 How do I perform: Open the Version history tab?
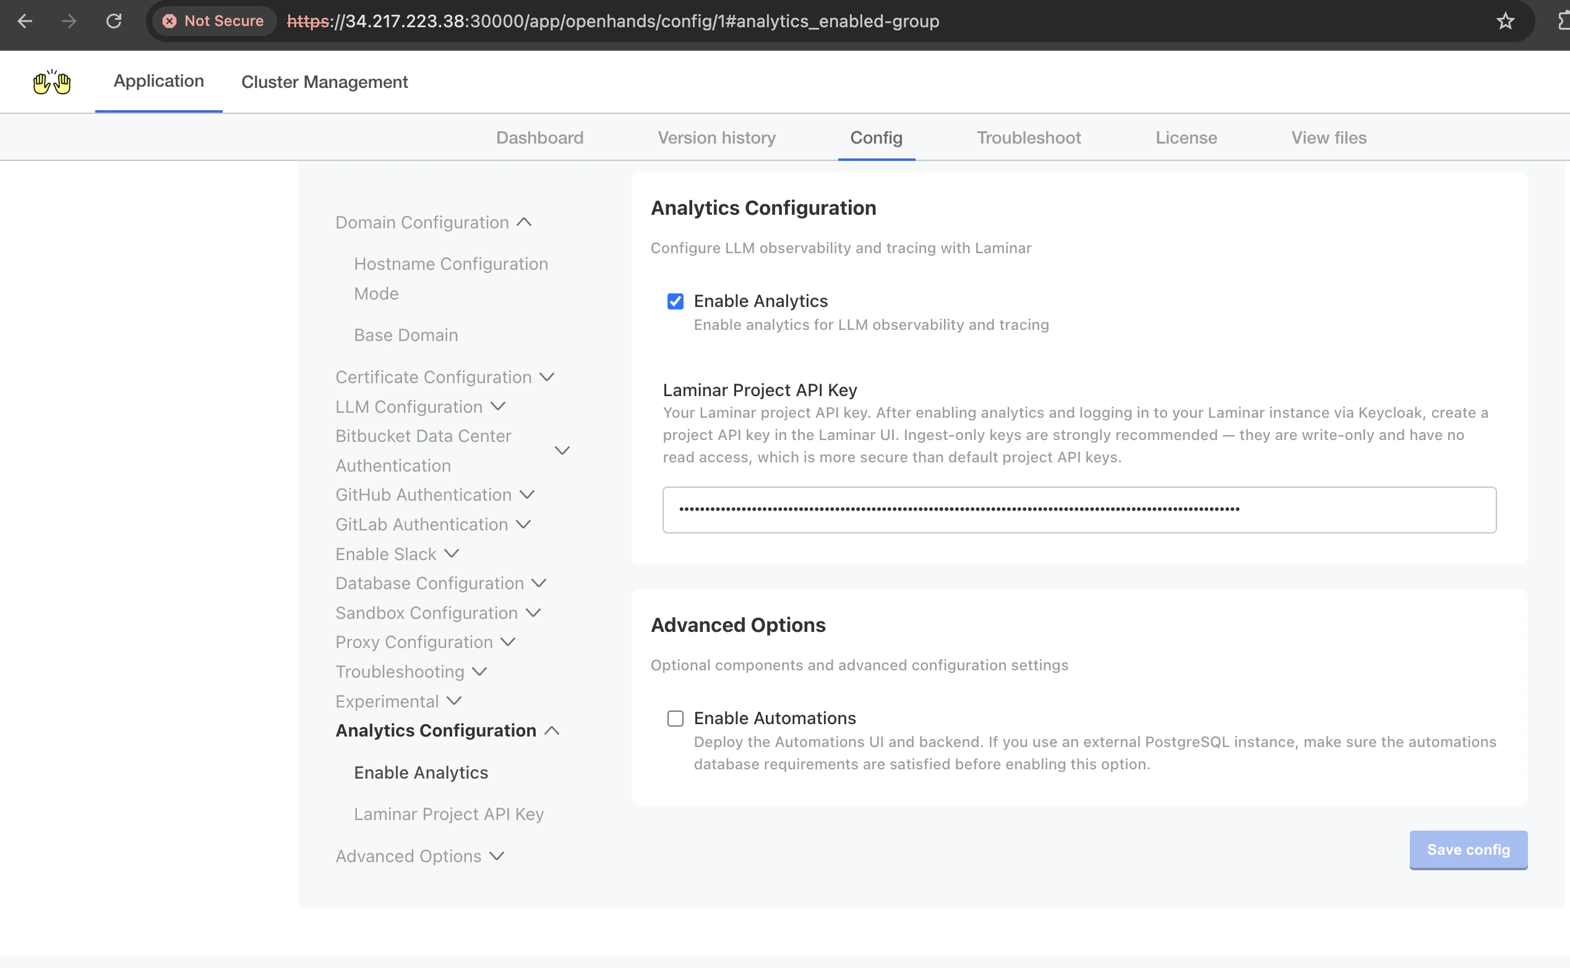click(716, 137)
